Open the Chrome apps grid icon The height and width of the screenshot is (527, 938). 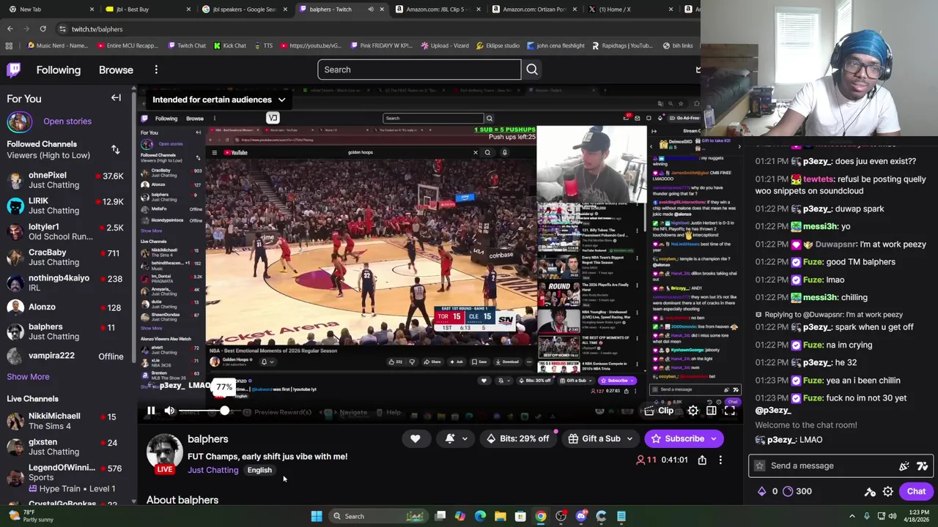(9, 45)
